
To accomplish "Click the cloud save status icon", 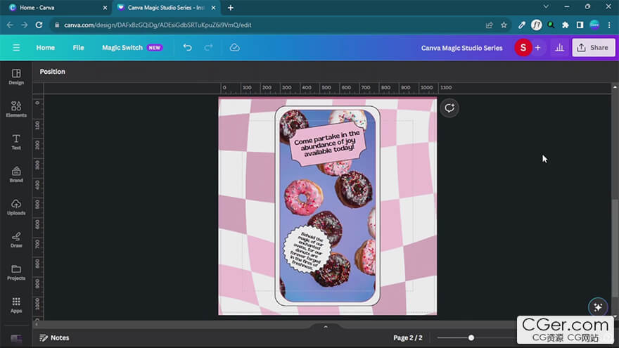I will (235, 48).
